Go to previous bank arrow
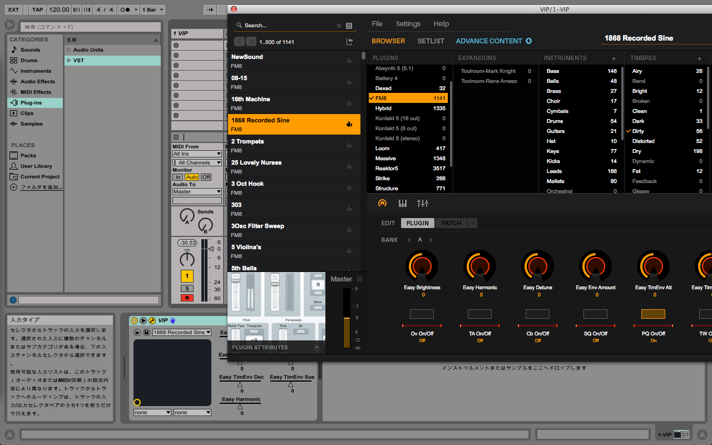 (x=410, y=240)
